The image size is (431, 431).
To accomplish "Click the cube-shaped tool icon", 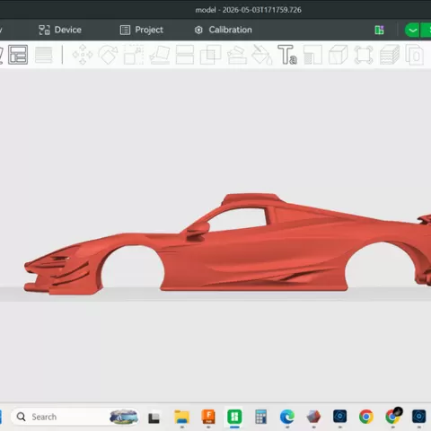I will (339, 55).
